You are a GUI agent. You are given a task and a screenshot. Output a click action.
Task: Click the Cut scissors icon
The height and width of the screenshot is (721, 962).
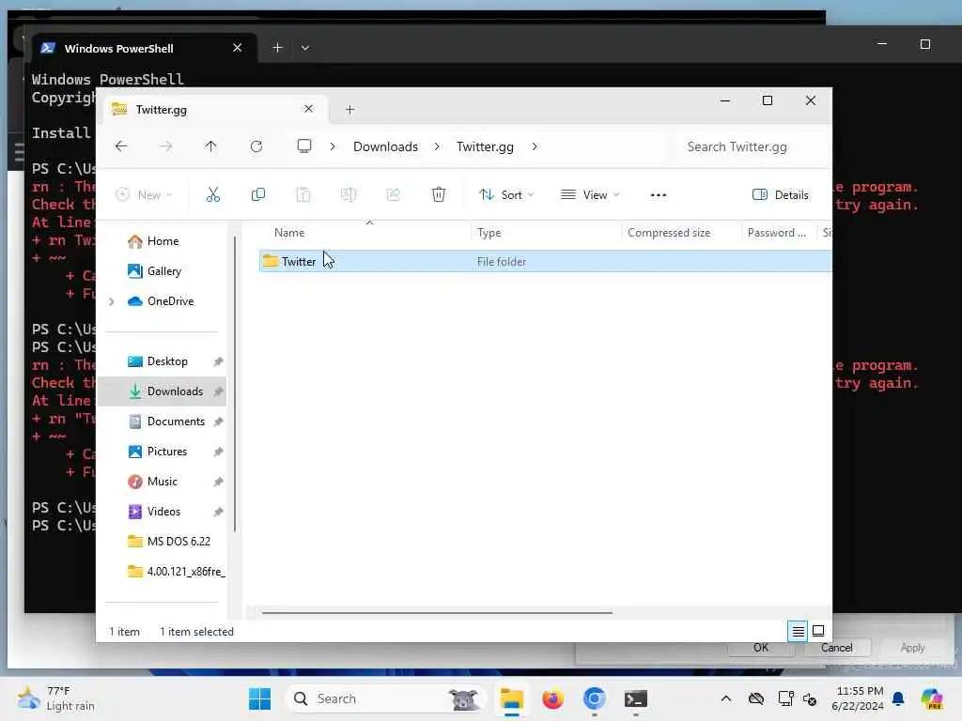click(213, 195)
